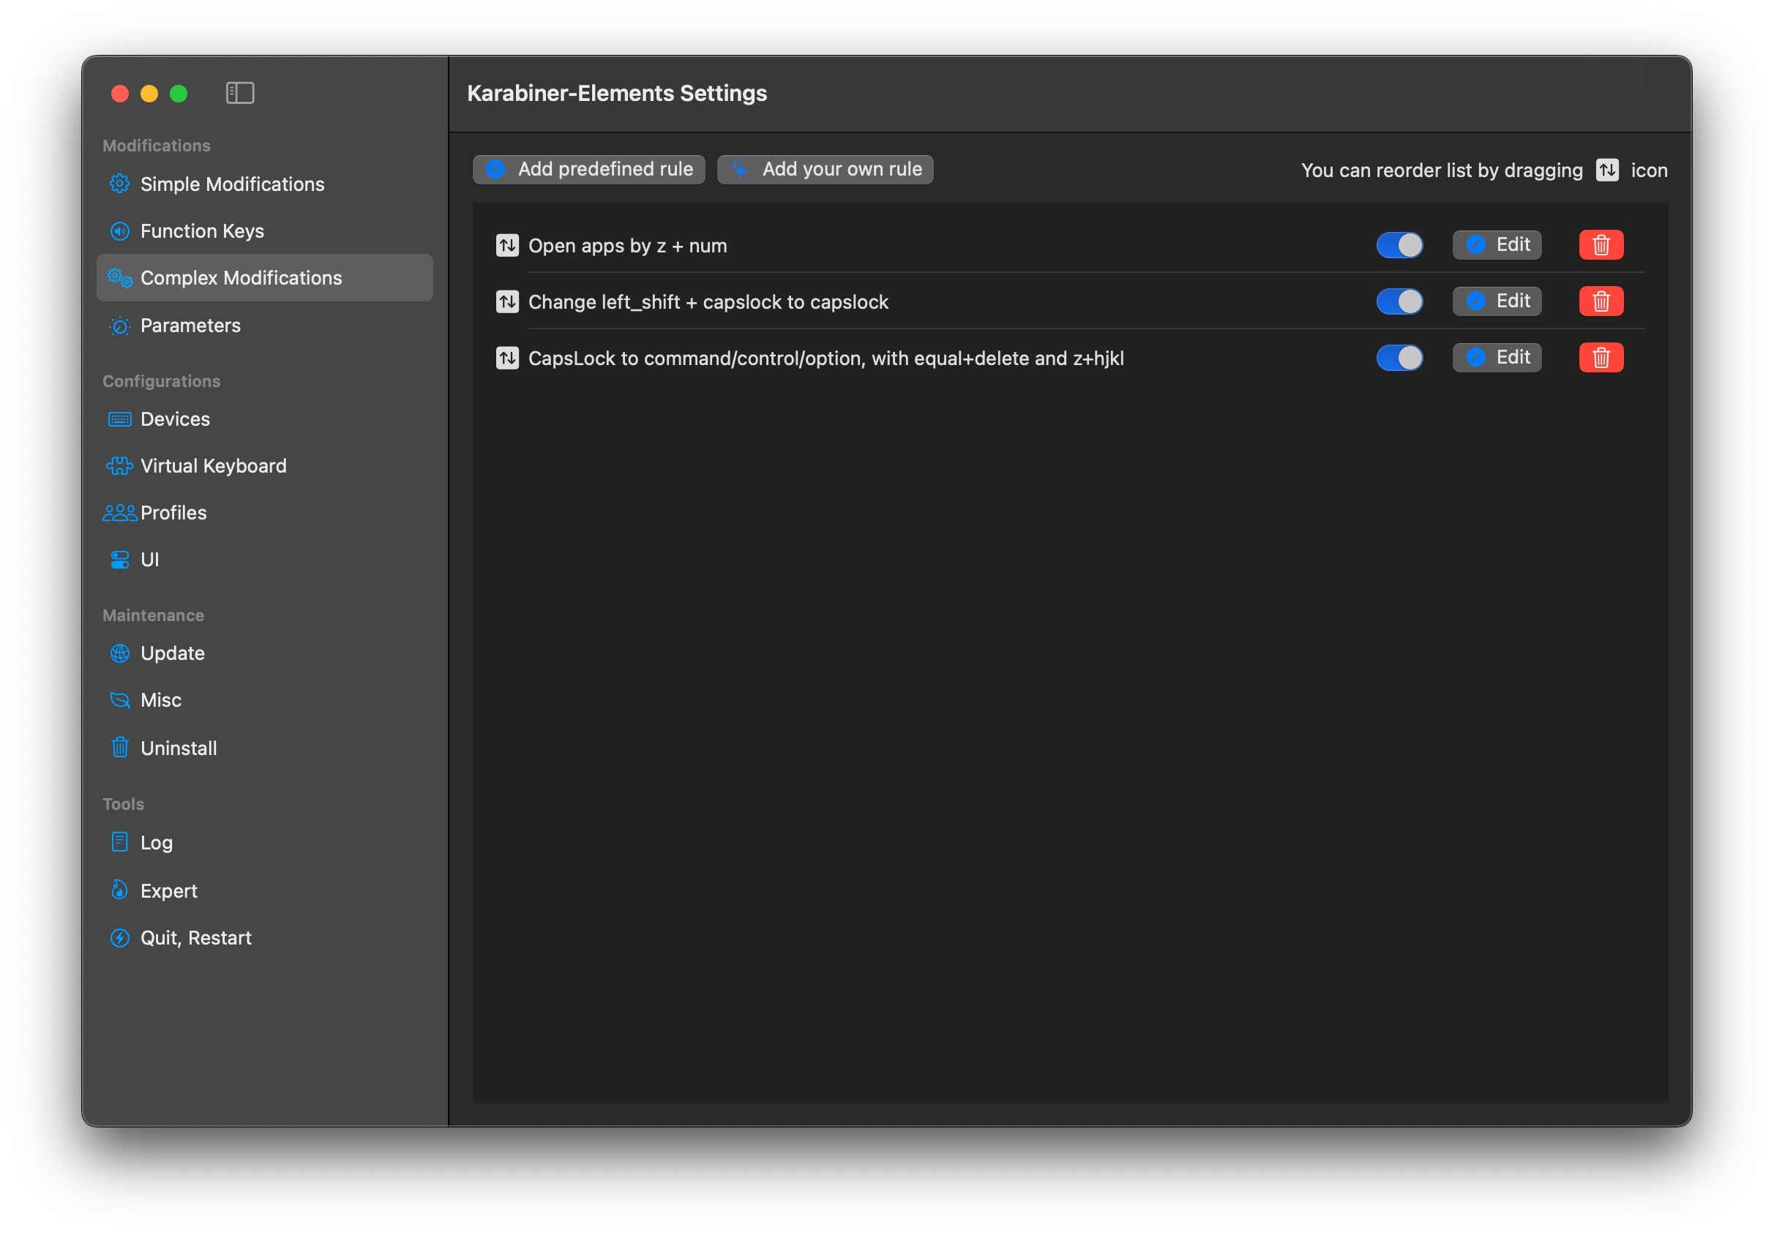Viewport: 1774px width, 1235px height.
Task: Go to the Function Keys section
Action: (202, 231)
